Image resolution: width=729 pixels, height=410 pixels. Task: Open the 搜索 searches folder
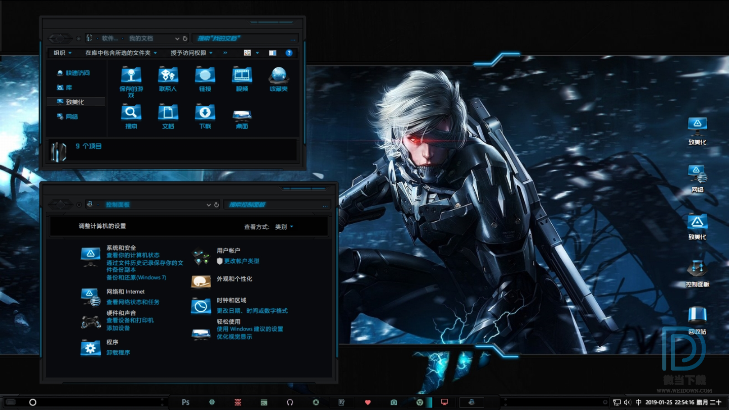click(131, 116)
